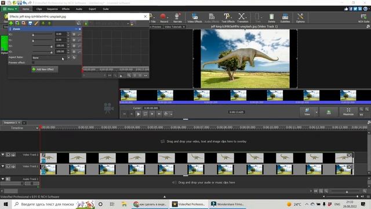
Task: Click the Transition toolbar icon
Action: click(242, 18)
